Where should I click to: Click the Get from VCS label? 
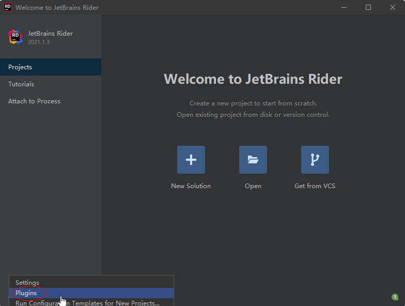coord(315,186)
